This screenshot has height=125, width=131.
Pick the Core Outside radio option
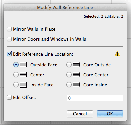[x=69, y=65]
